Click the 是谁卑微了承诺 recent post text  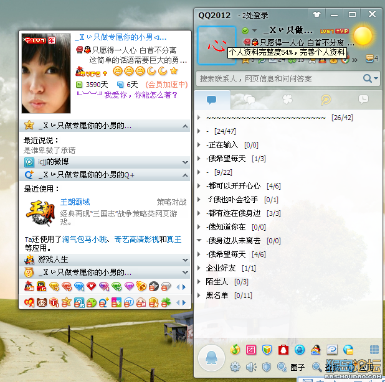[x=50, y=151]
